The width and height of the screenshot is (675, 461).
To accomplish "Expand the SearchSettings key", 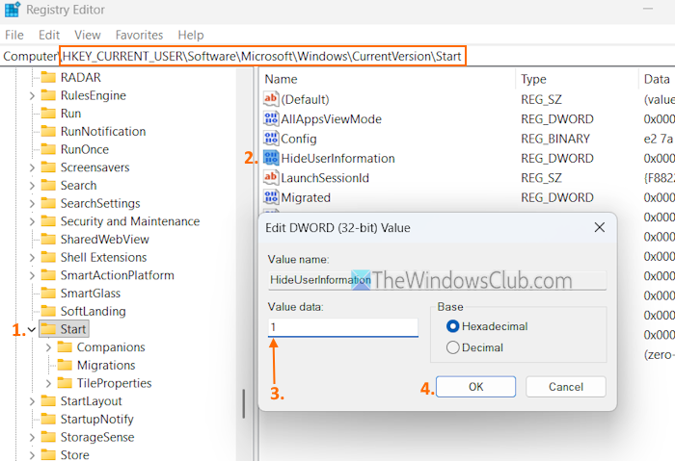I will pyautogui.click(x=32, y=203).
